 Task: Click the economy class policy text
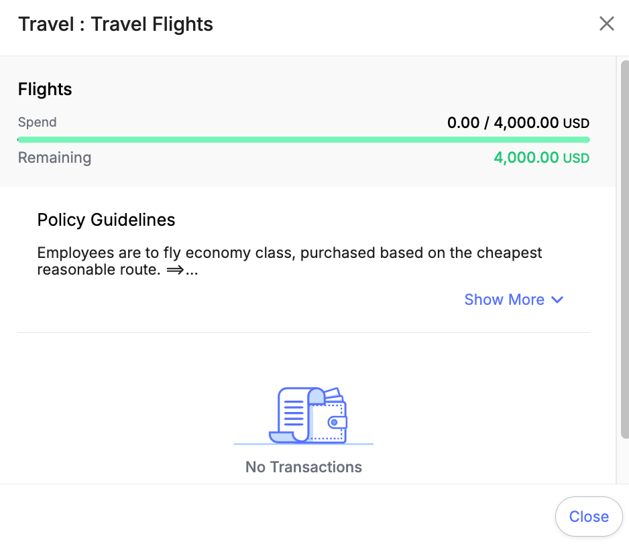point(290,261)
